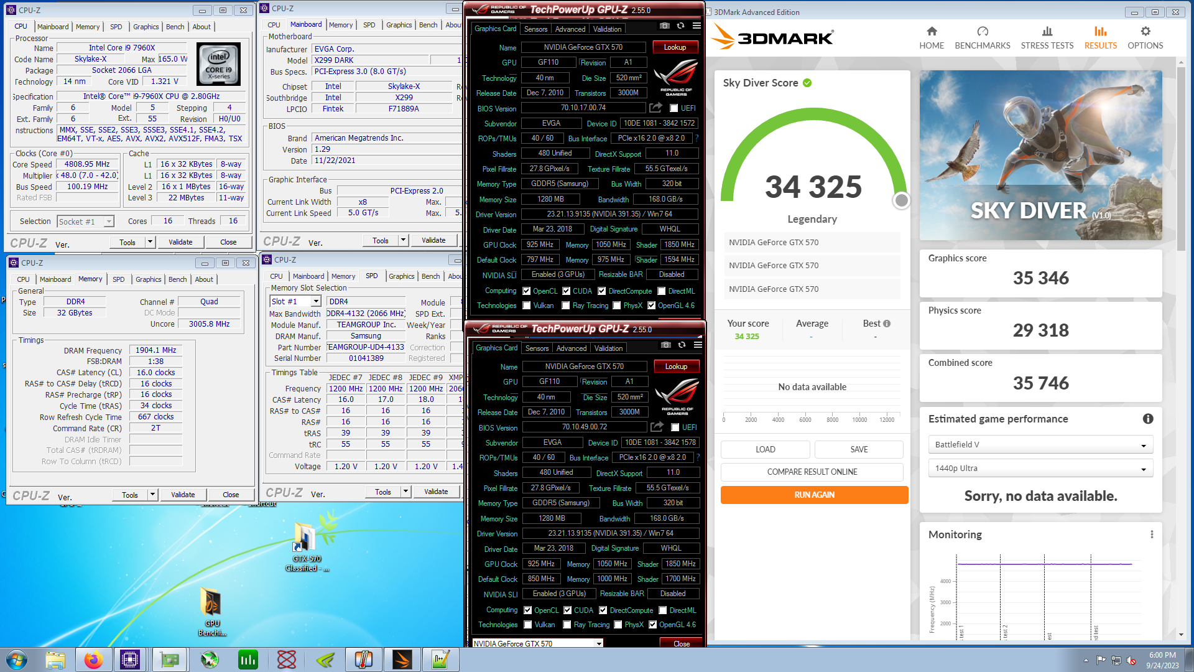Click the Bus Interface question mark in upper GPU-Z
Viewport: 1194px width, 672px height.
[696, 138]
